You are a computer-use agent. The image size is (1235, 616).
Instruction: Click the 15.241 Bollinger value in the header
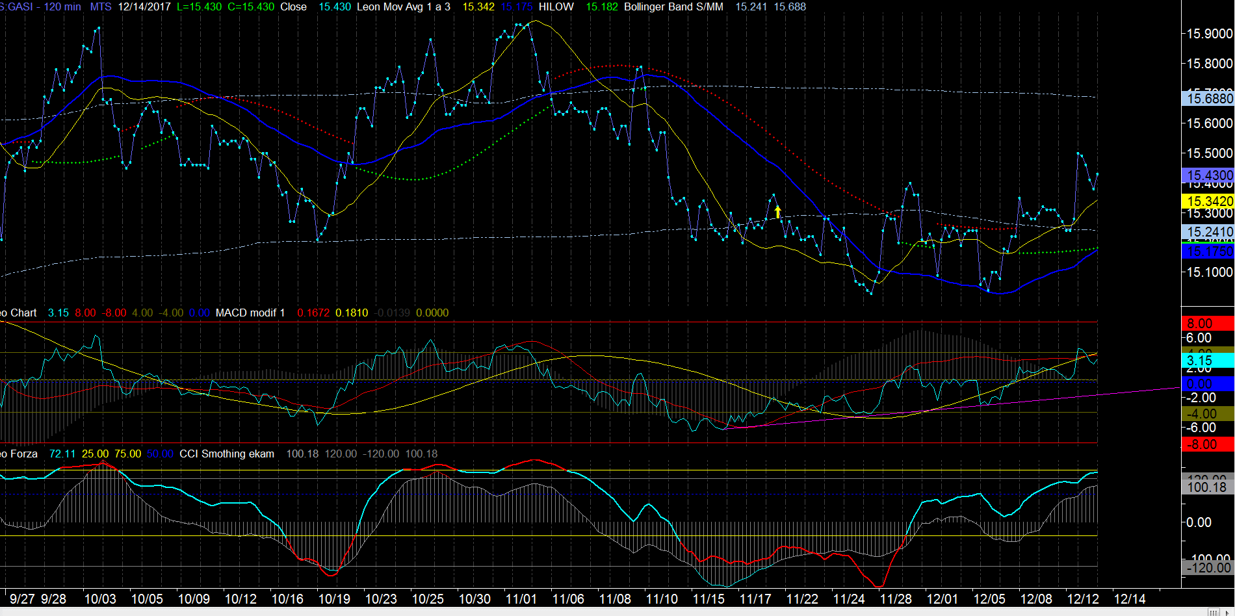pyautogui.click(x=751, y=6)
